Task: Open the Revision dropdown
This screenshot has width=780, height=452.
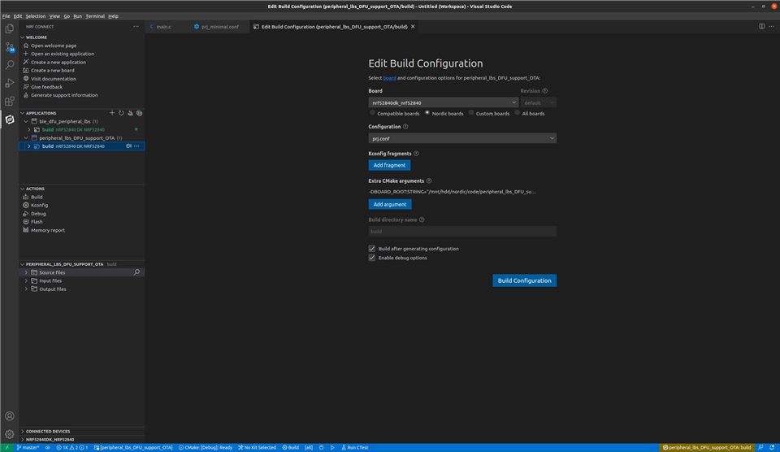Action: pyautogui.click(x=538, y=102)
